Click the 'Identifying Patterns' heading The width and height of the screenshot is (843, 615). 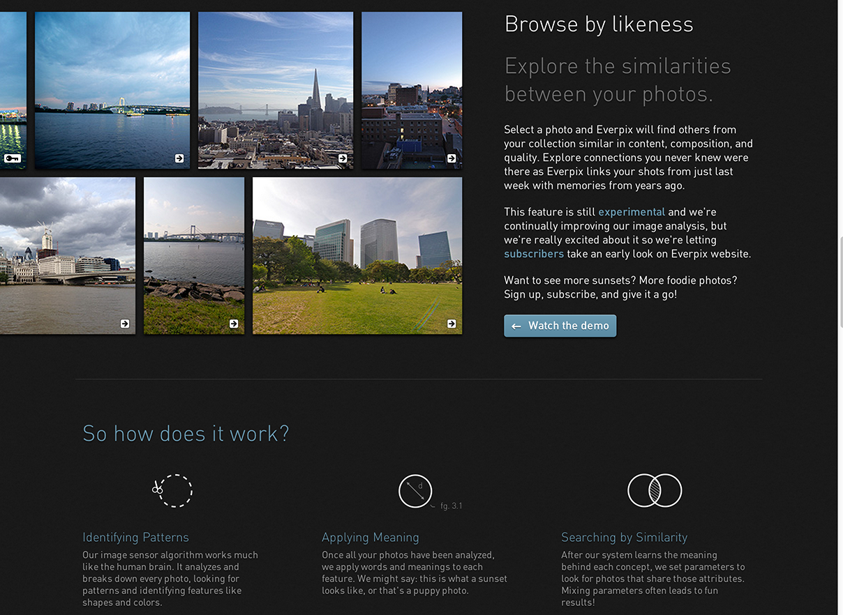tap(135, 538)
